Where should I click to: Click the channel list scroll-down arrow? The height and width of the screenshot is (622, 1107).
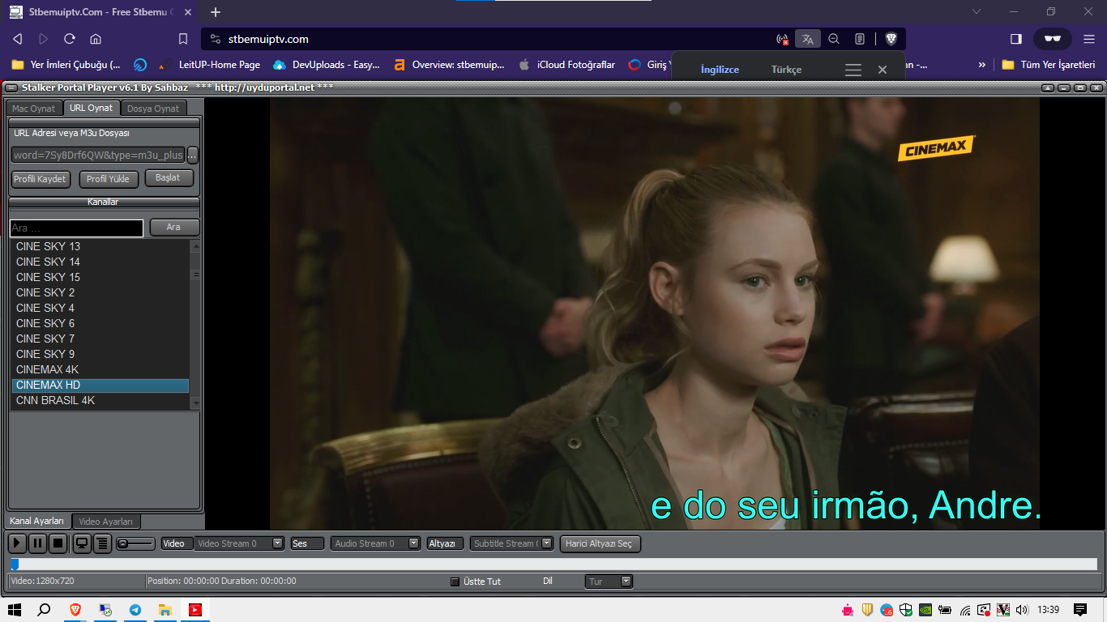tap(195, 403)
